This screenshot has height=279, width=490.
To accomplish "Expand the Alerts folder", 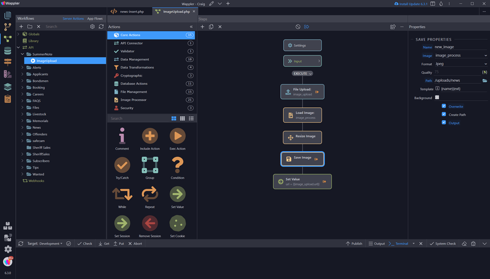I will tap(22, 67).
